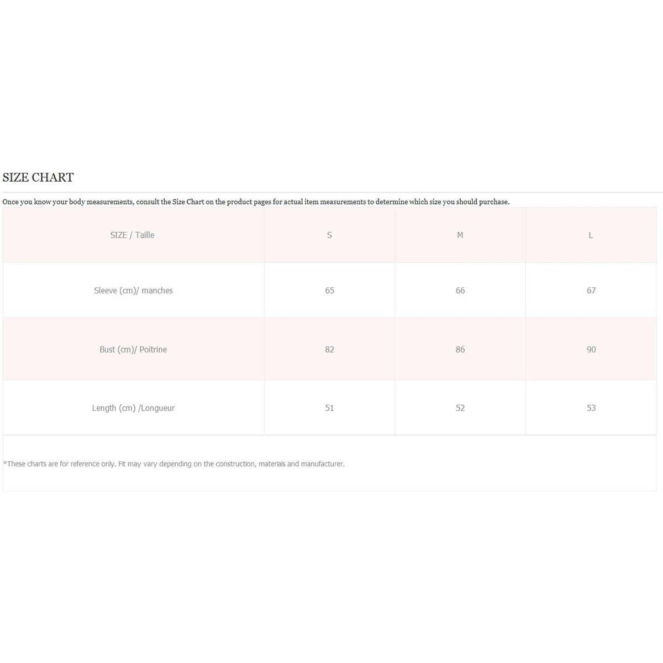
Task: Click the Sleeve (cm)/ manches row label
Action: click(133, 291)
